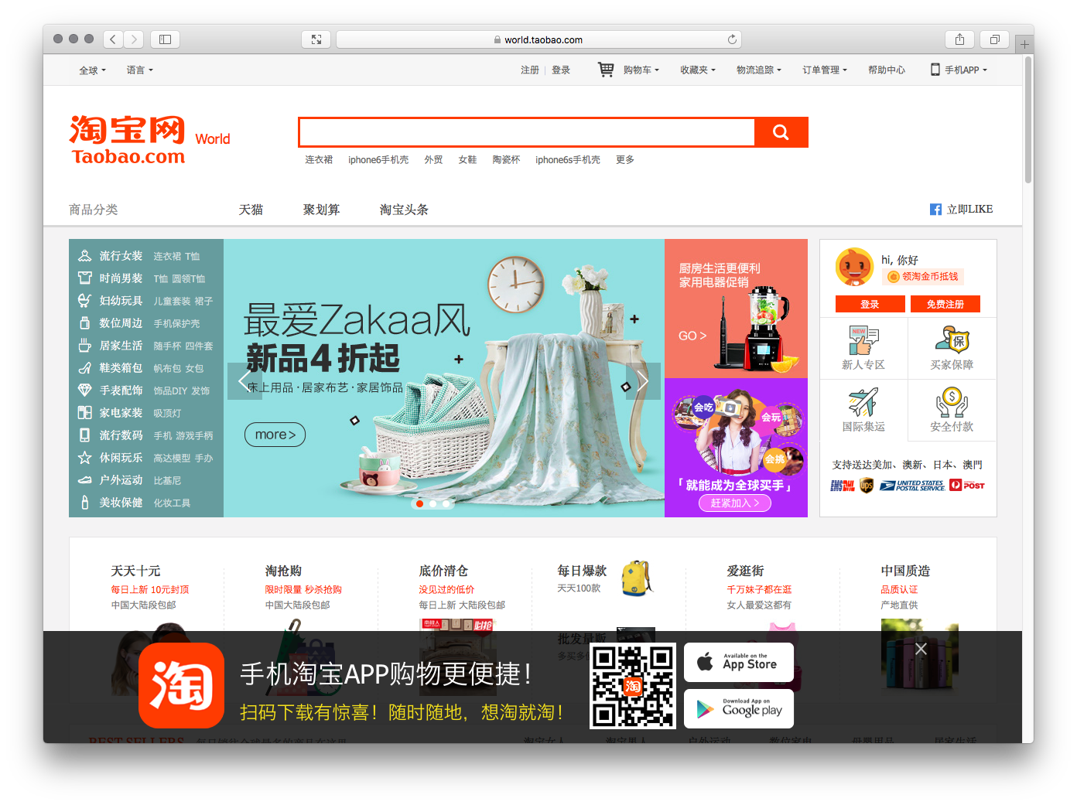Go to the next banner slide
Image resolution: width=1077 pixels, height=805 pixels.
[643, 380]
